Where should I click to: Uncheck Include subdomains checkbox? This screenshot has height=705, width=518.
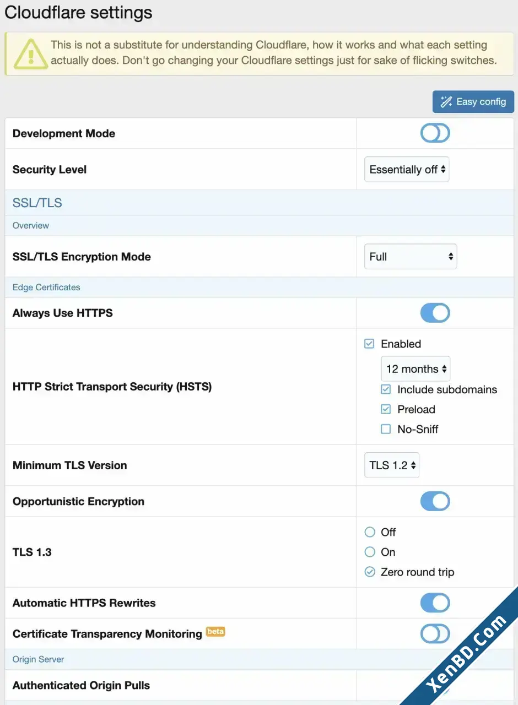(x=386, y=389)
